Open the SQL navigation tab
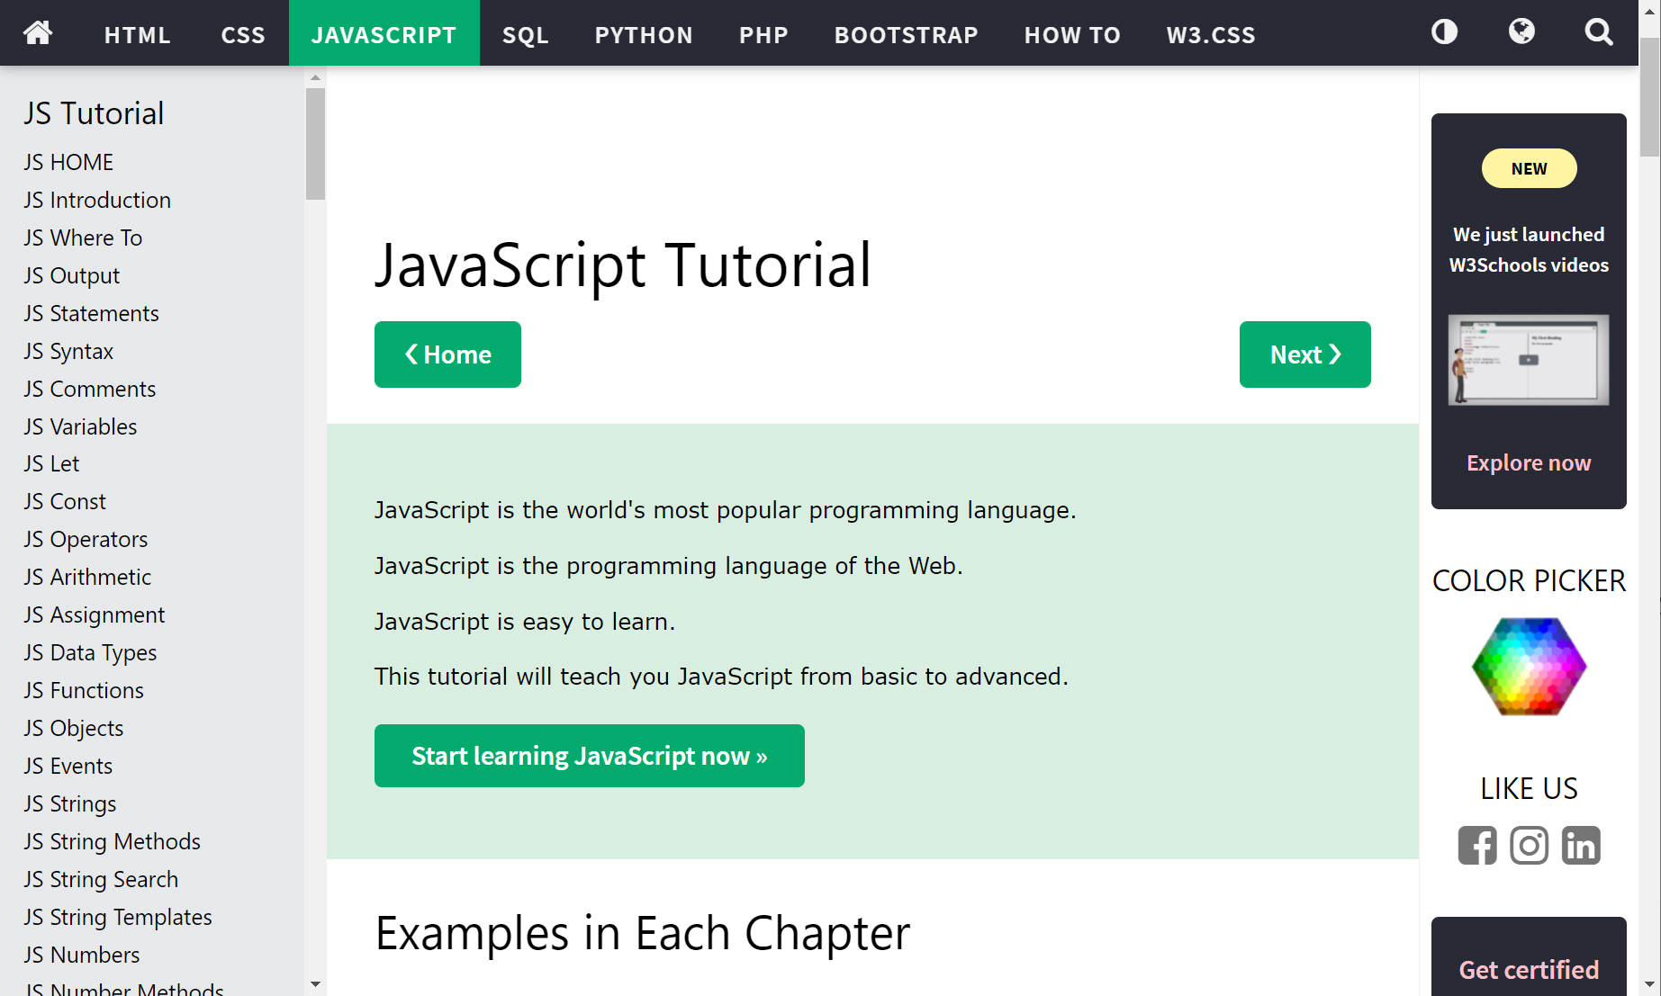This screenshot has width=1661, height=996. coord(526,34)
